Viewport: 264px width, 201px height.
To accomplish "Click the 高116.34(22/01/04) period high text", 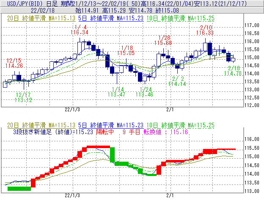I will [168, 3].
